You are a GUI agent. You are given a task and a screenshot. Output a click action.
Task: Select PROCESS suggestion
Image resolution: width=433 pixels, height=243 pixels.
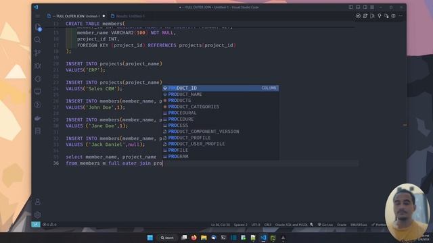(x=221, y=125)
